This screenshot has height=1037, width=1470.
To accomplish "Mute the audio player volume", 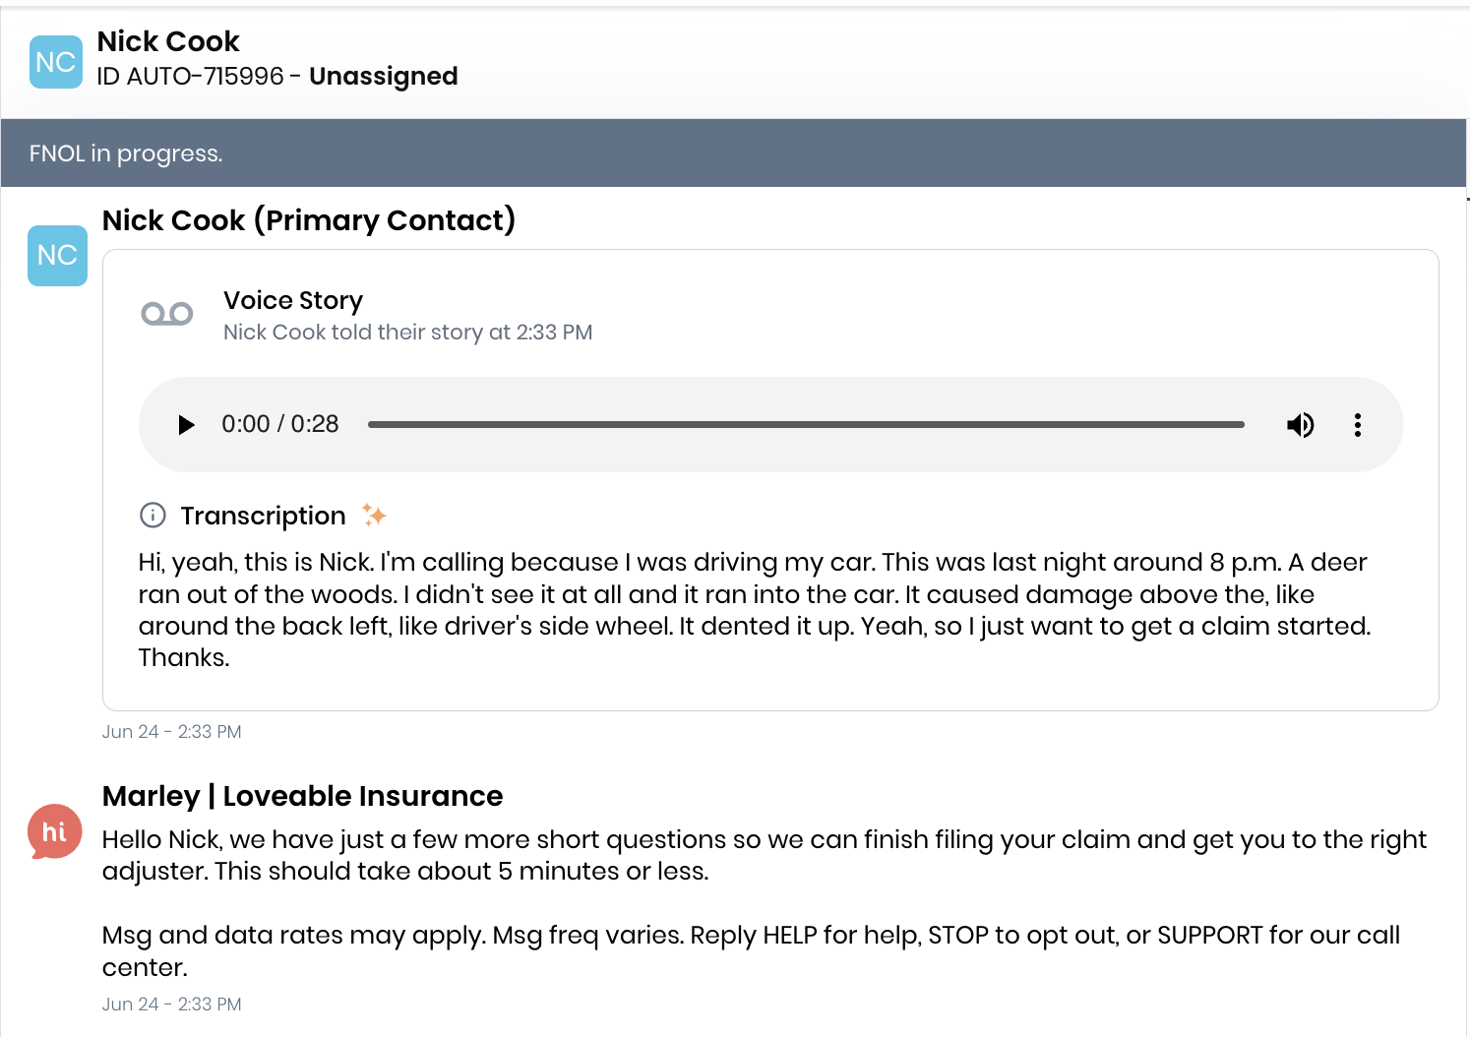I will coord(1300,425).
